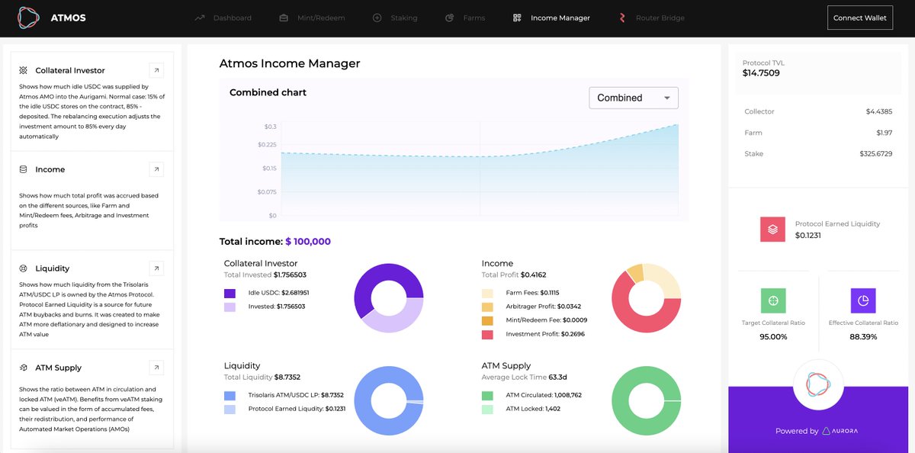Click the ATM Locked light green swatch
915x453 pixels.
click(x=488, y=410)
